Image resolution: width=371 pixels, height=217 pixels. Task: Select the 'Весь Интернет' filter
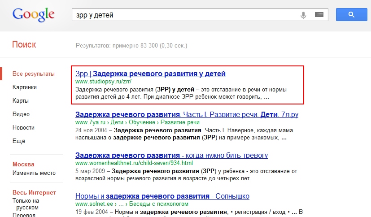point(34,192)
